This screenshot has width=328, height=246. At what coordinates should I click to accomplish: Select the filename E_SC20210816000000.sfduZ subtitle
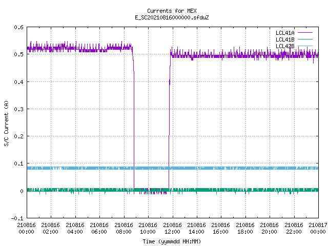click(x=172, y=17)
